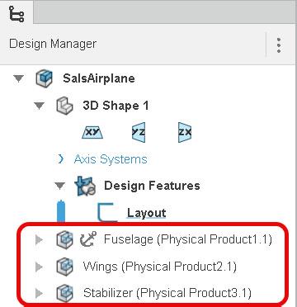Click the Layout sketch icon
Screen dimensions: 297x307
108,212
